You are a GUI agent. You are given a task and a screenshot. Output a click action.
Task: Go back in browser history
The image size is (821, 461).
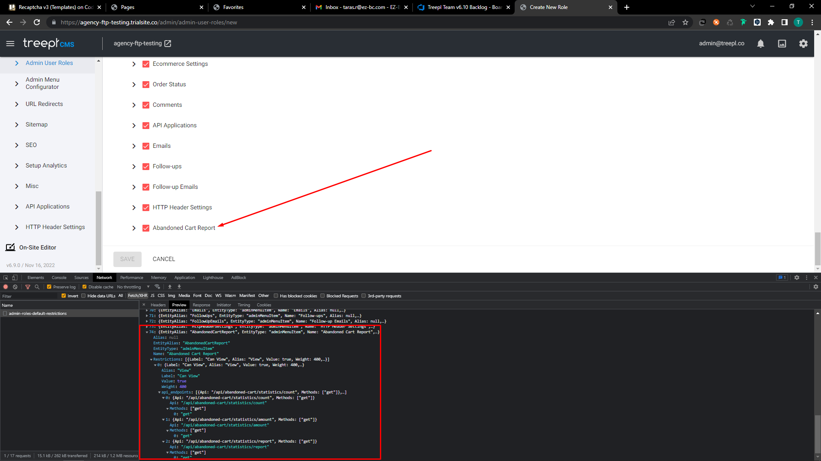pos(9,22)
